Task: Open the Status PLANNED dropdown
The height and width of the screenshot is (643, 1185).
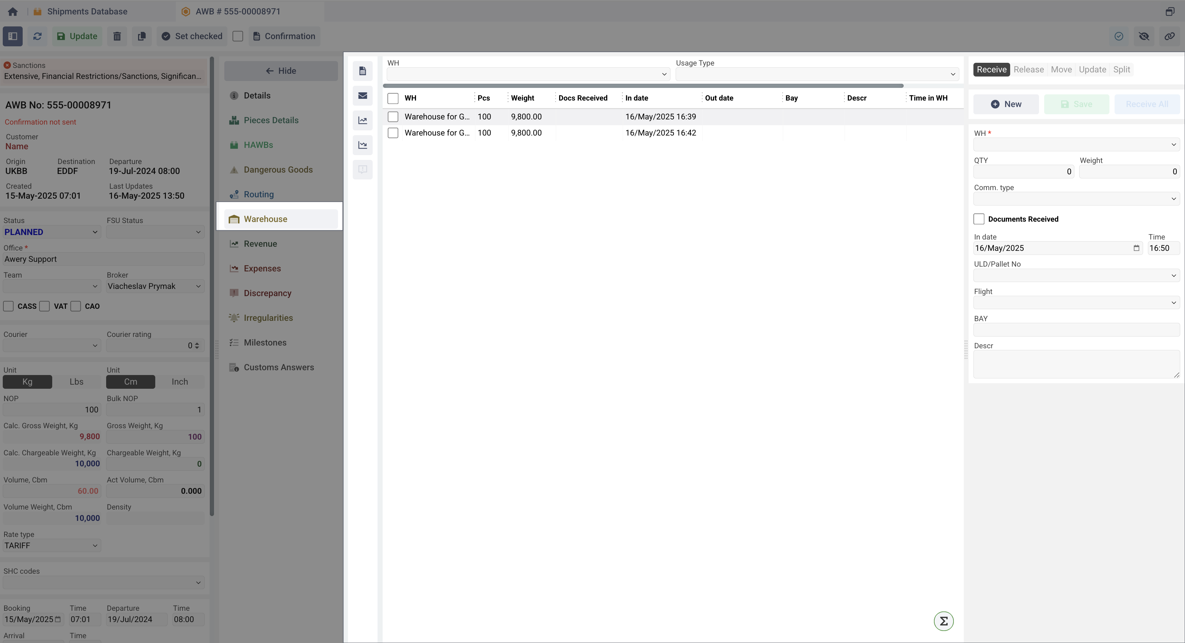Action: click(x=51, y=232)
